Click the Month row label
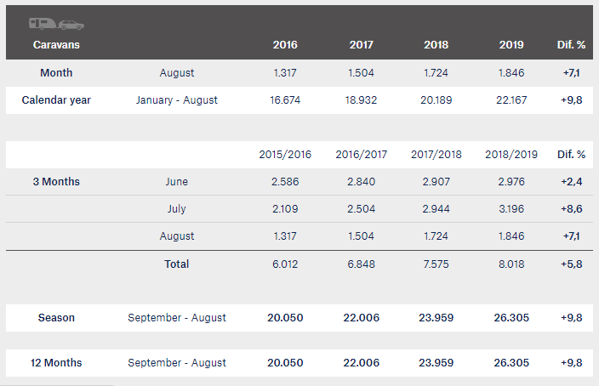This screenshot has height=386, width=599. point(56,72)
